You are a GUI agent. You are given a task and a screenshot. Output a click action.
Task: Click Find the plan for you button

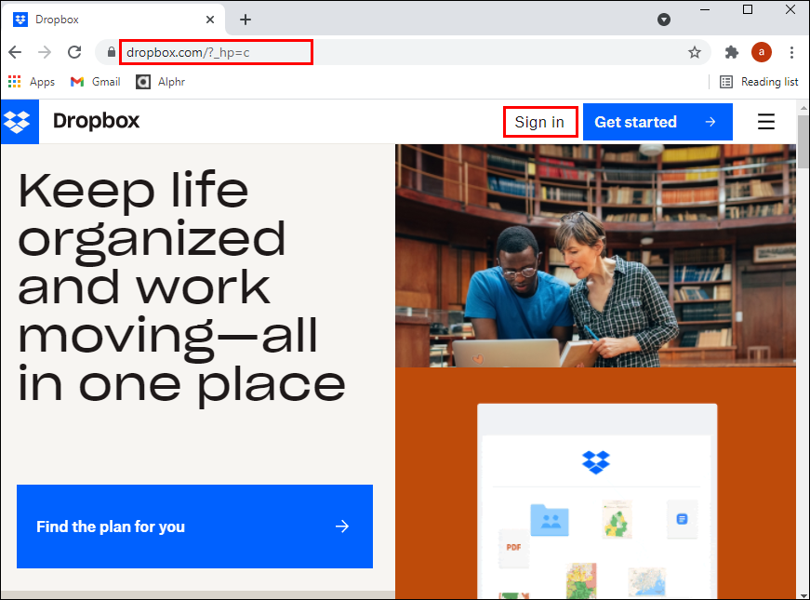coord(194,527)
